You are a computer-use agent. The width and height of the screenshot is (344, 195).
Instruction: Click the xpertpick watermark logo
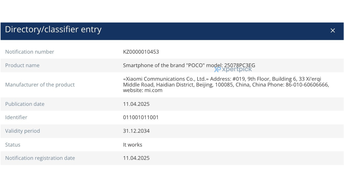(233, 69)
